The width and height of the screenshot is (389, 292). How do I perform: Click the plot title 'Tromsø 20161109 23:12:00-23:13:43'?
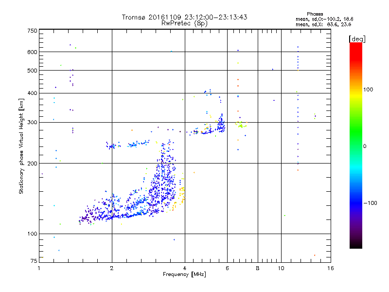pyautogui.click(x=184, y=17)
